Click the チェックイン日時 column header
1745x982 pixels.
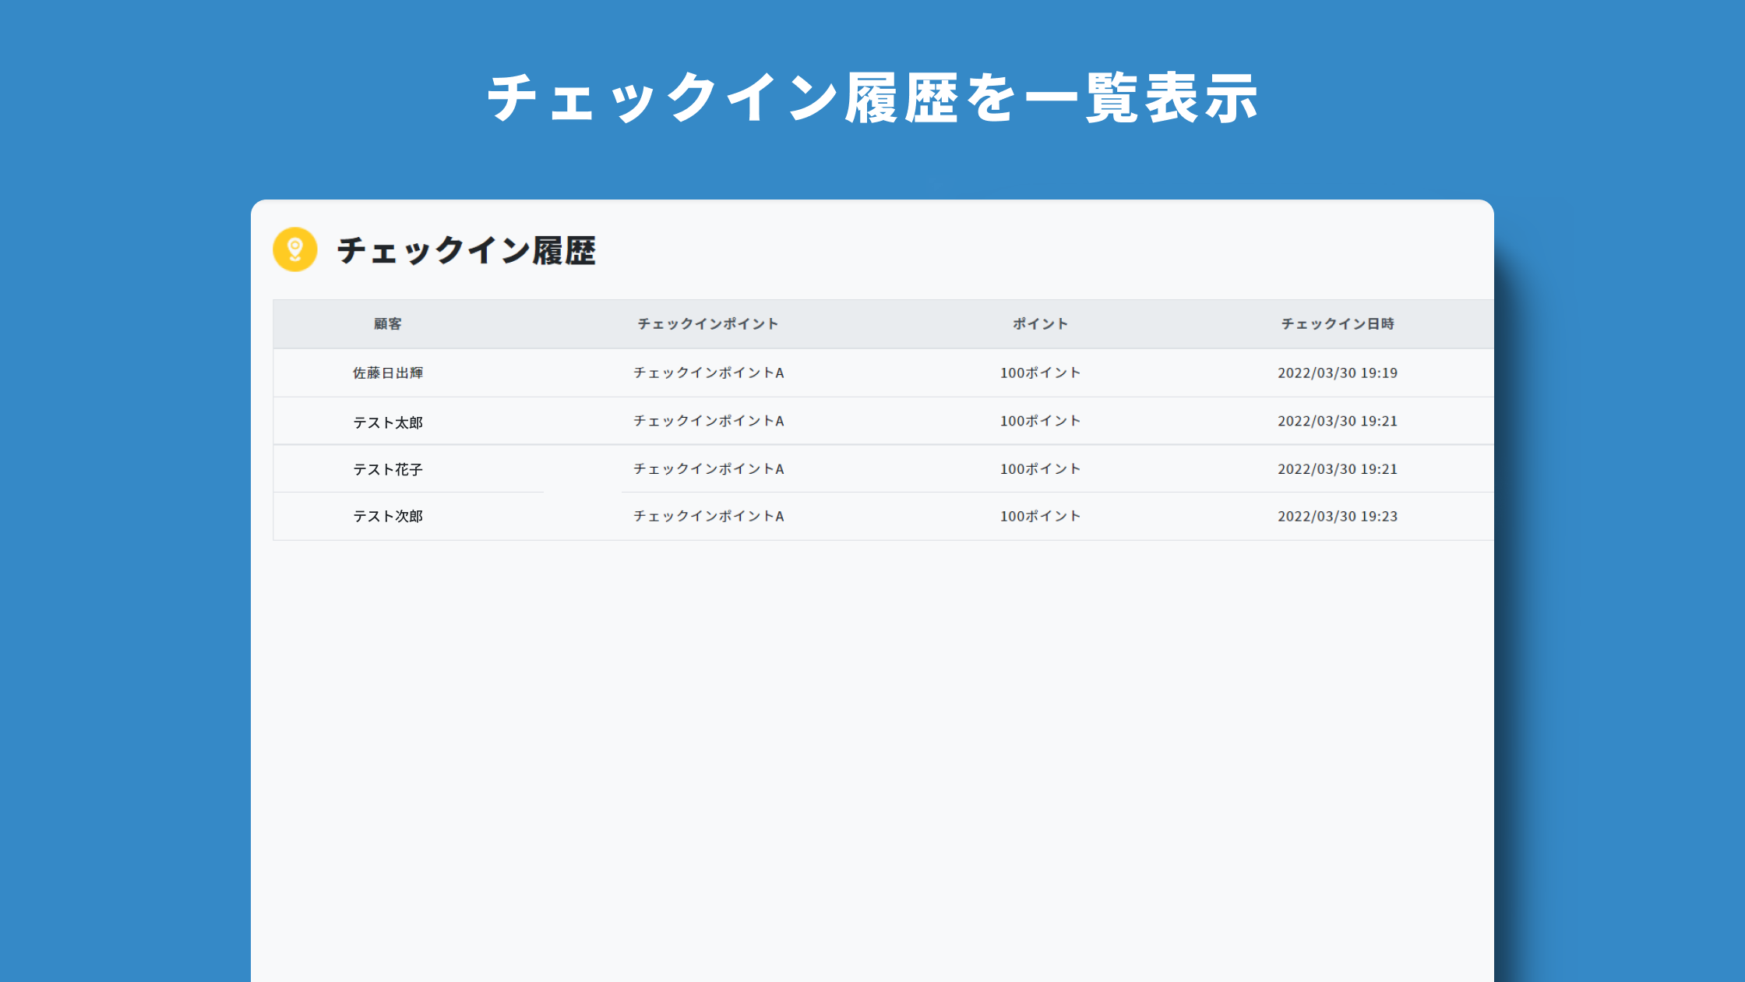click(1337, 324)
